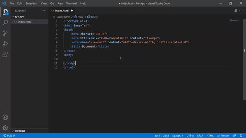Open the Help menu

pos(83,3)
